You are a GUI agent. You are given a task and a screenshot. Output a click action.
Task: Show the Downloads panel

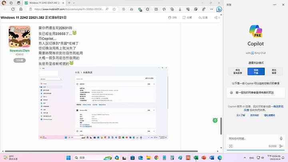(x=180, y=9)
